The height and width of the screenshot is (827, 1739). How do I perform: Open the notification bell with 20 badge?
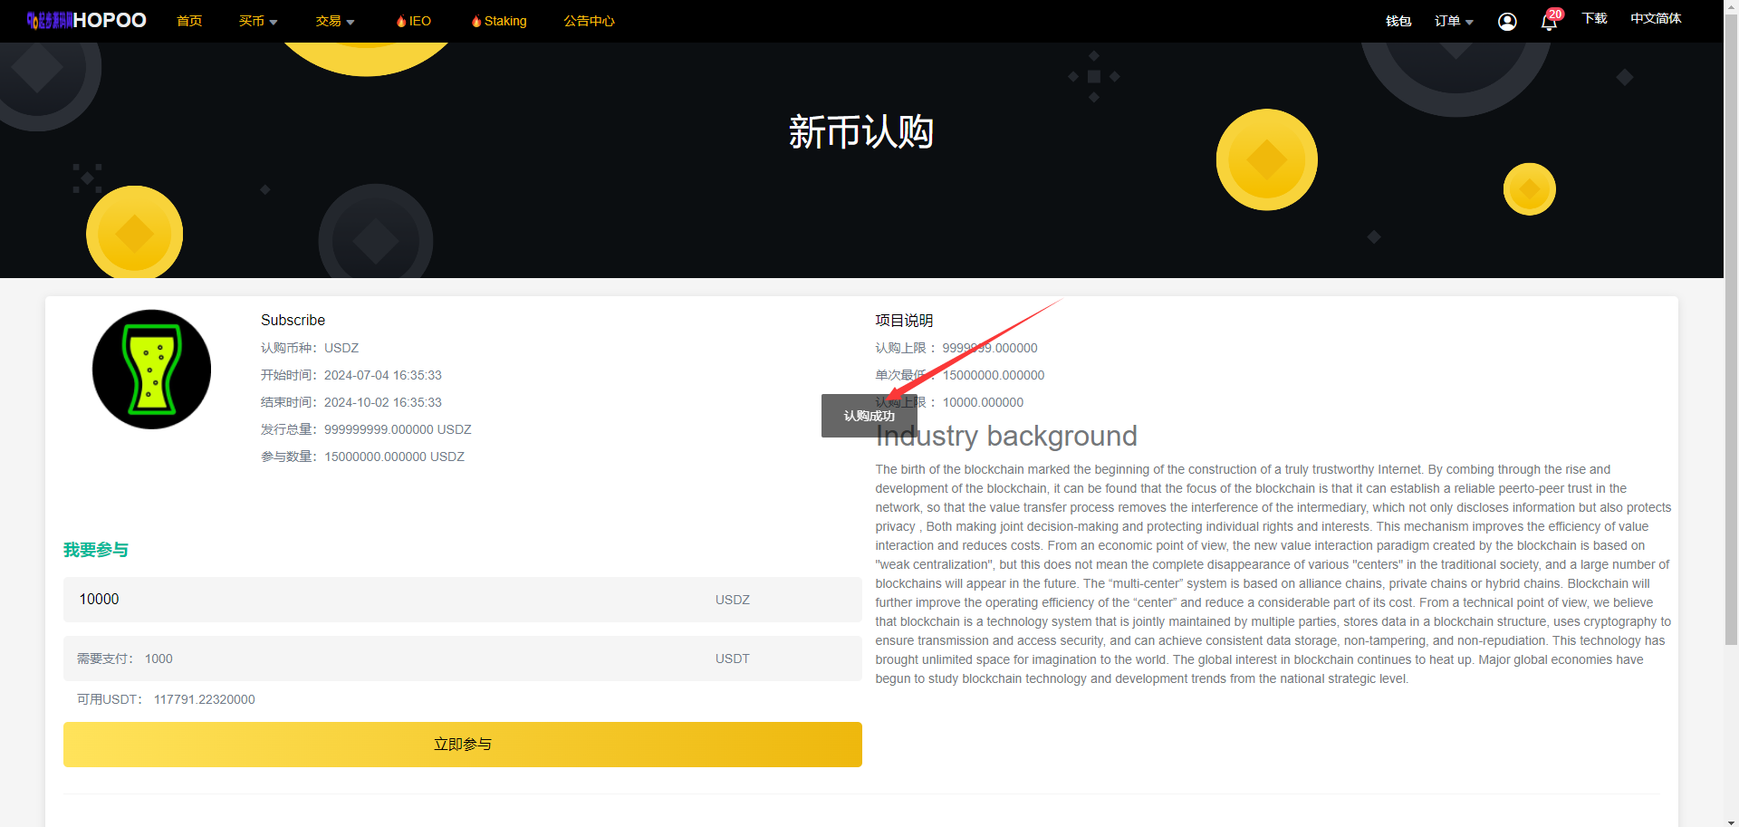click(1549, 22)
